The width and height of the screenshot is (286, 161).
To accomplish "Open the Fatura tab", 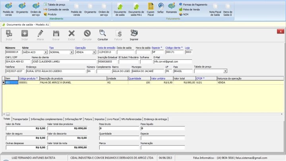I will [x=88, y=119].
